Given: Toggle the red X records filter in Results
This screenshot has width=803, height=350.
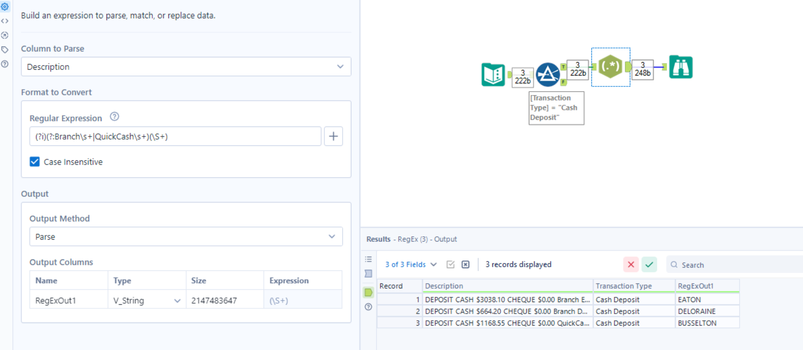Looking at the screenshot, I should tap(631, 265).
